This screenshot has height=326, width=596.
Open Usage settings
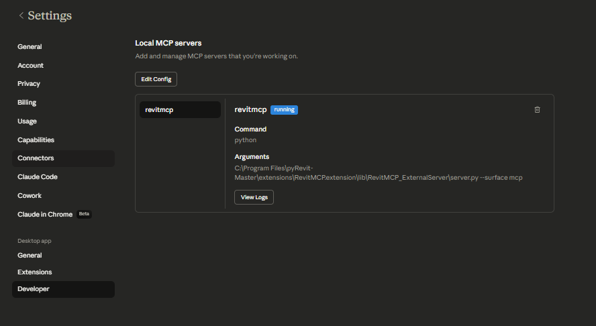coord(27,121)
